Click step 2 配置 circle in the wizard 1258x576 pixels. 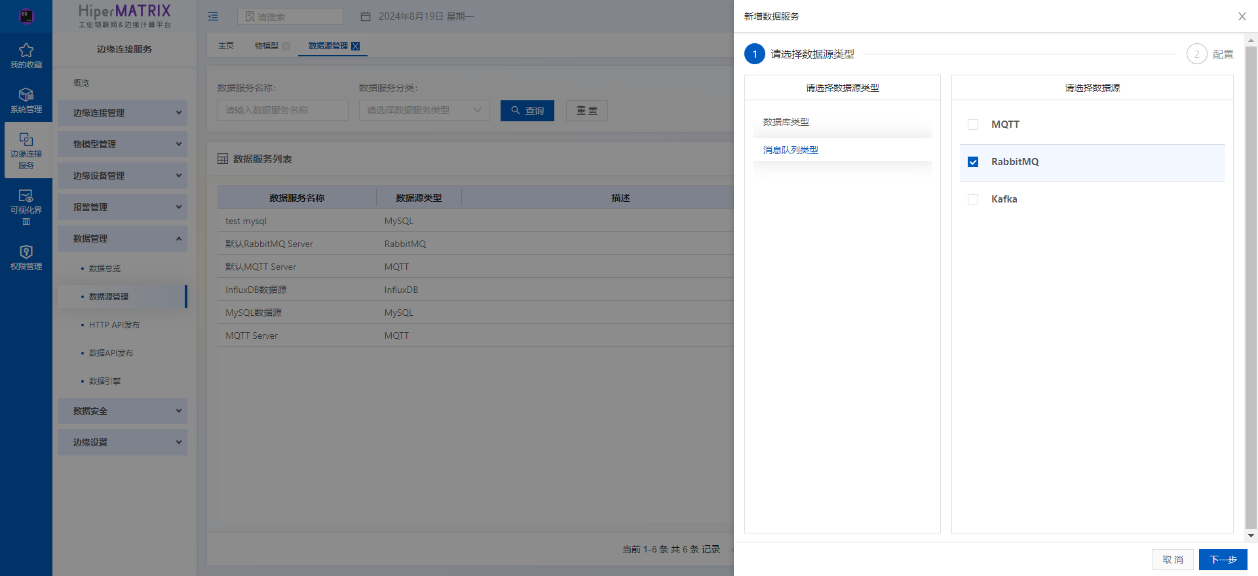(x=1197, y=54)
